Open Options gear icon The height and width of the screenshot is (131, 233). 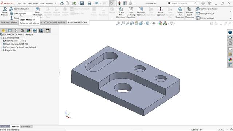point(130,3)
